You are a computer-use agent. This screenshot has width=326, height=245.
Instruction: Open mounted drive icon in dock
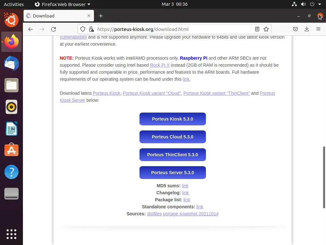pyautogui.click(x=11, y=194)
